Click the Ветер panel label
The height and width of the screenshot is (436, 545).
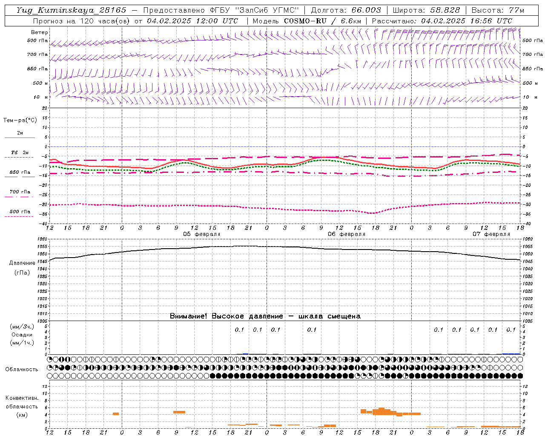pyautogui.click(x=40, y=32)
